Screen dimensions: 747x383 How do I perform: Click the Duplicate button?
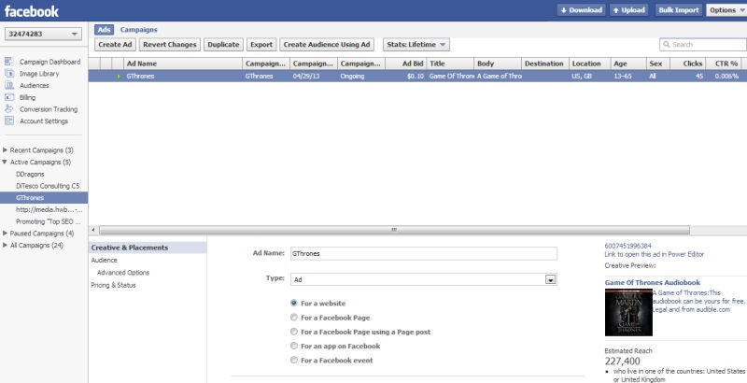tap(223, 45)
